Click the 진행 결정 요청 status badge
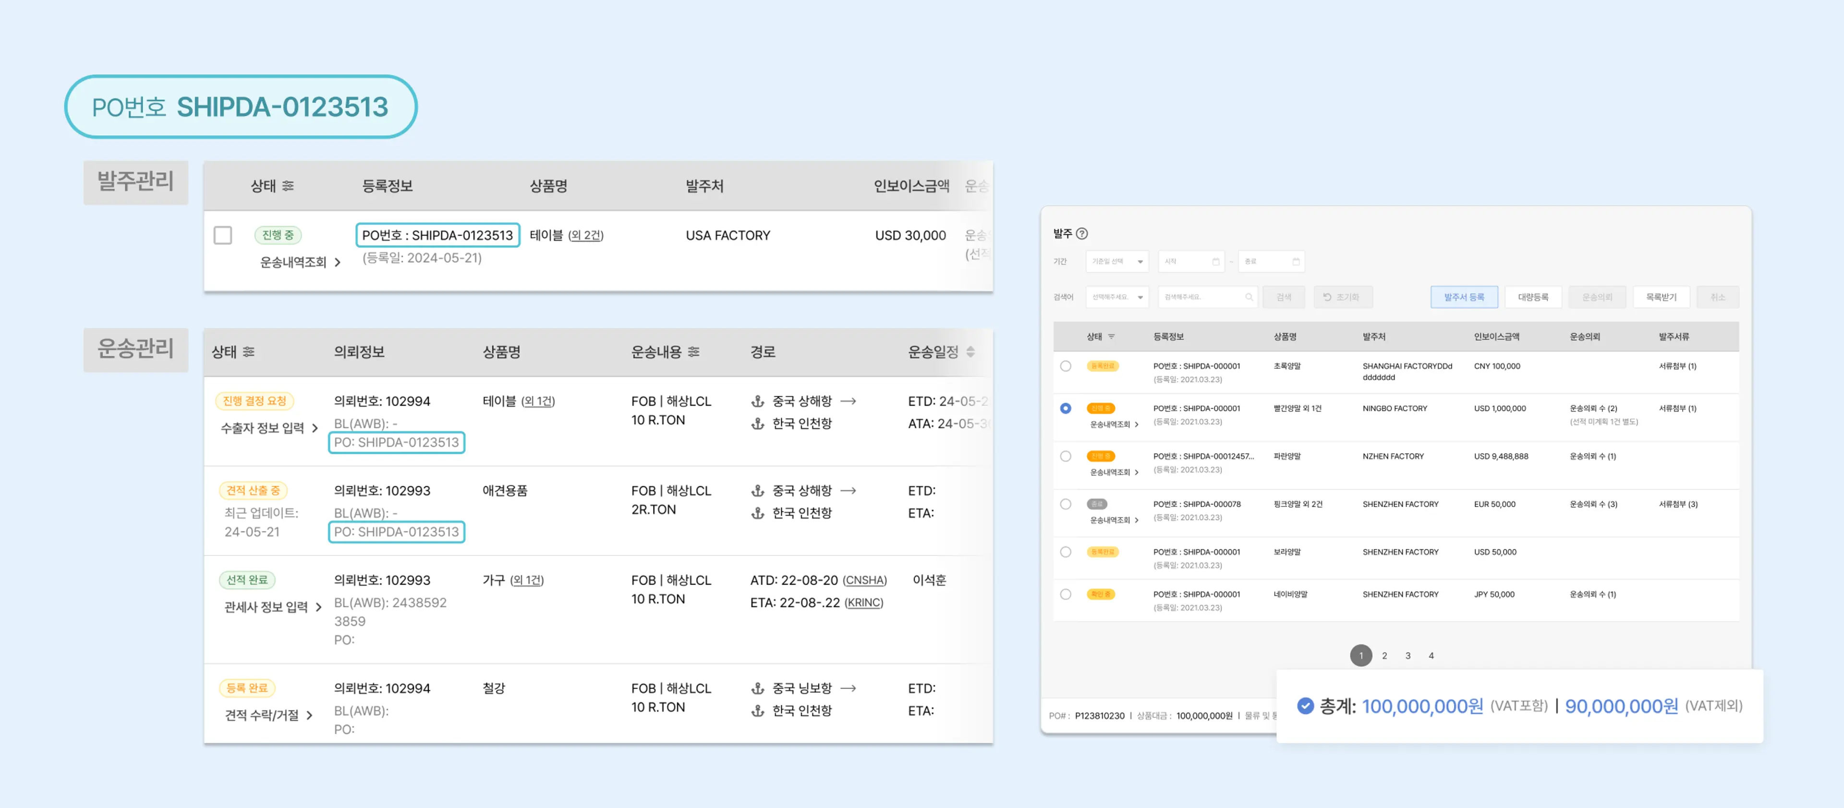This screenshot has height=808, width=1844. [254, 401]
